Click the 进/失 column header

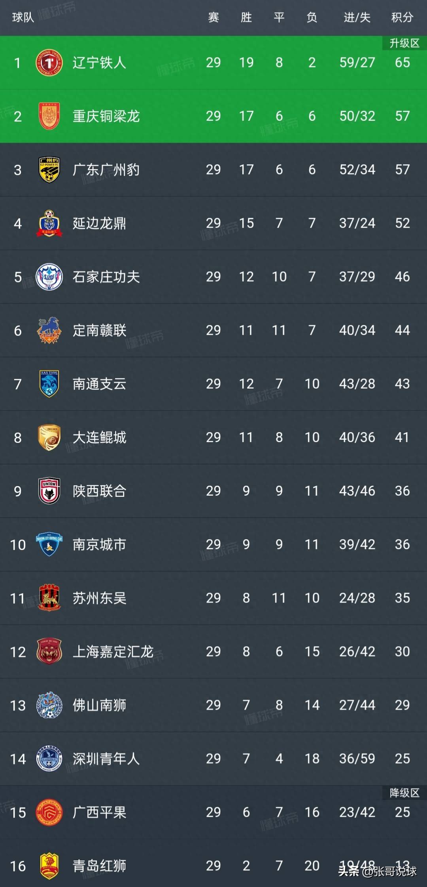click(x=355, y=17)
